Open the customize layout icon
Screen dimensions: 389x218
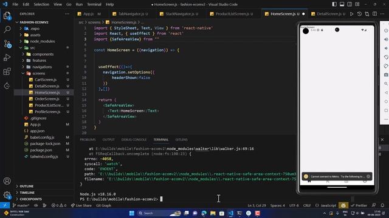point(357,4)
